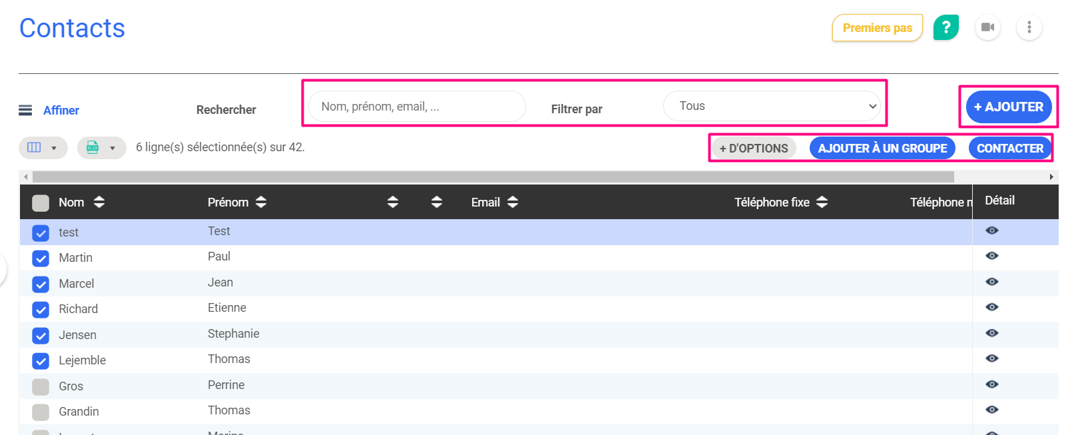Open the video camera tutorial icon

click(x=987, y=27)
